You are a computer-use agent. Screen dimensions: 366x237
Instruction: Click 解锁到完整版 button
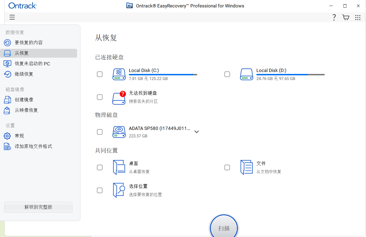click(38, 207)
